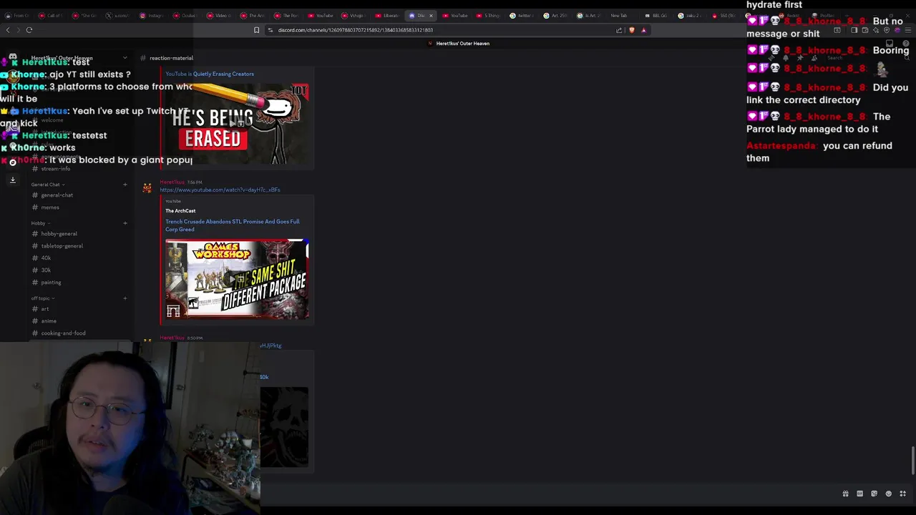Toggle the browser sidebar panel icon
Viewport: 916px width, 515px height.
(x=854, y=30)
